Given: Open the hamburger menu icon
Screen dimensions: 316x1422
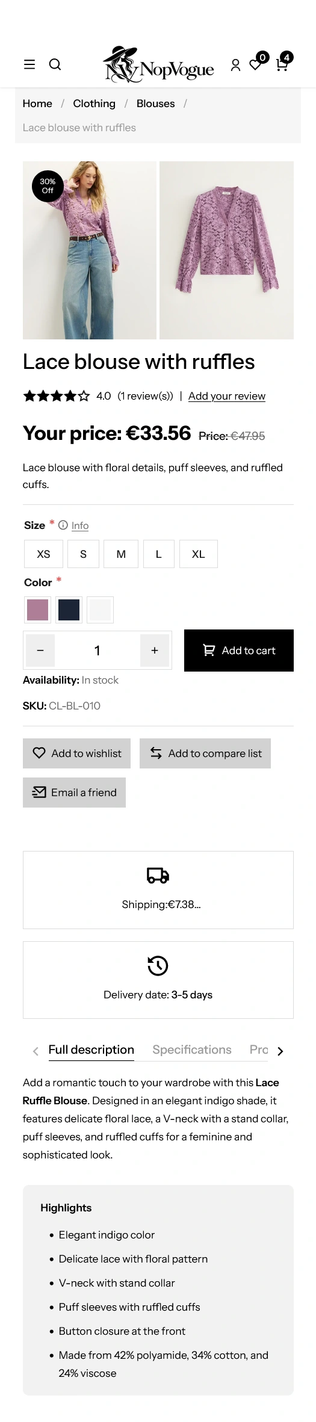Looking at the screenshot, I should [x=29, y=64].
